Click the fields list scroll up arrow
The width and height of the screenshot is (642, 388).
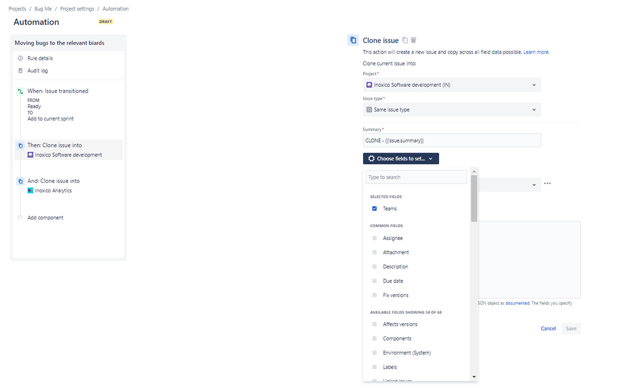[474, 171]
